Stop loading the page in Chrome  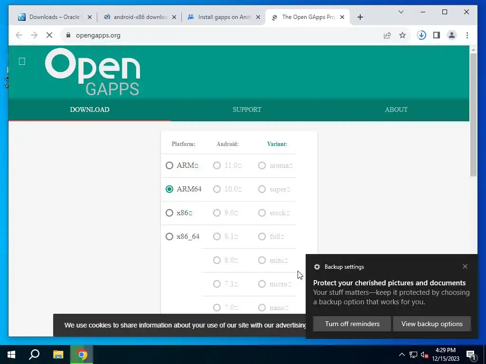tap(49, 35)
